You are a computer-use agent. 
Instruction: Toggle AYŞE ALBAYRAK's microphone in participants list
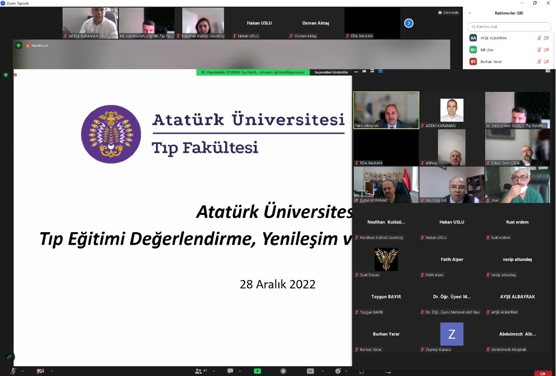(x=539, y=38)
